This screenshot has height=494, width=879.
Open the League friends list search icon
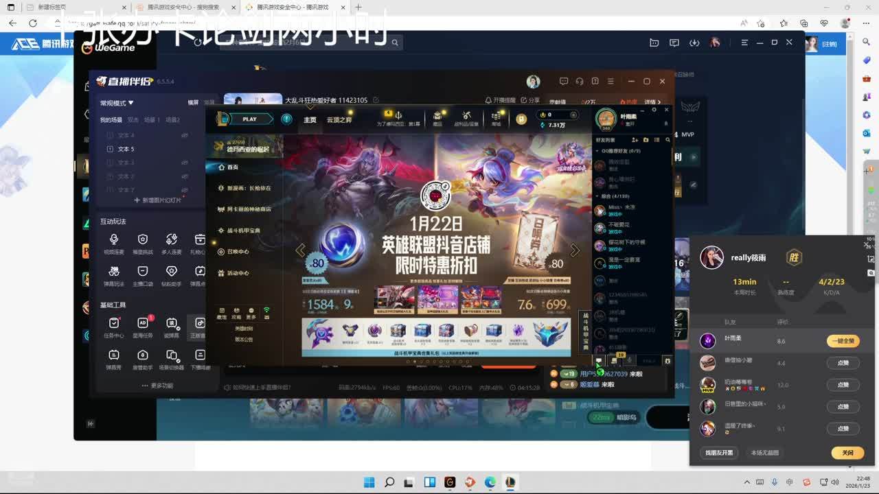coord(667,140)
